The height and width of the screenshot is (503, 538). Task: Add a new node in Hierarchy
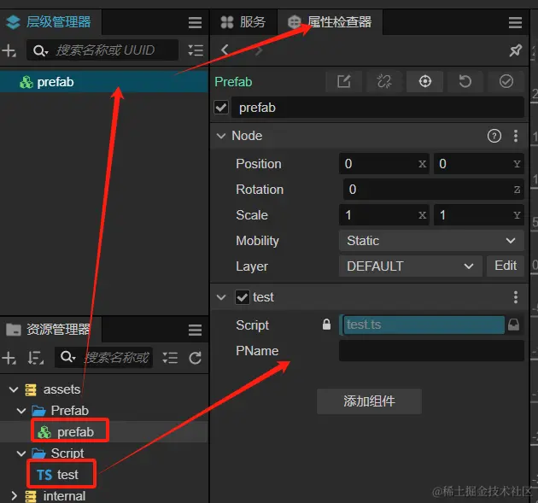pyautogui.click(x=9, y=50)
